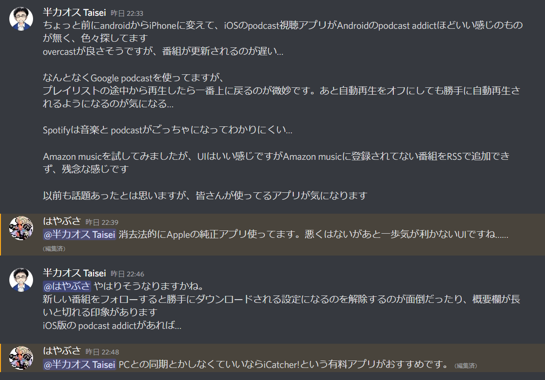Click timestamp 昨日 22:33
This screenshot has height=380, width=545.
tap(127, 13)
